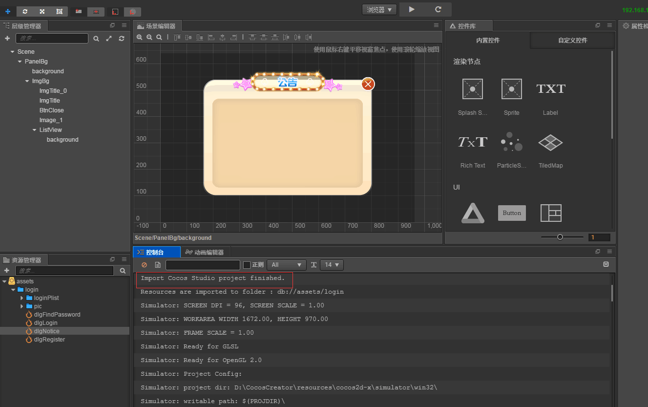Select the rotate transform tool
The height and width of the screenshot is (407, 648).
[25, 11]
